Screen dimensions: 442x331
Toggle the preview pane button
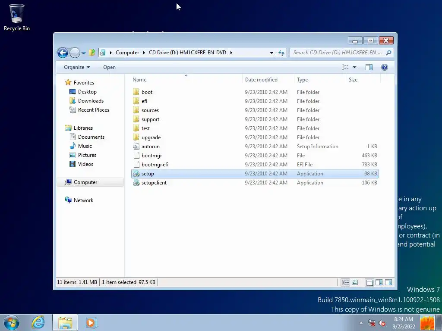[x=369, y=67]
